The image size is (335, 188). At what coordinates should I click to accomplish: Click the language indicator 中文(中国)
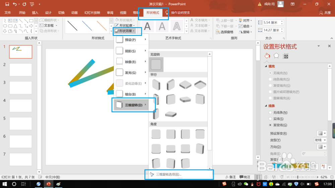click(x=53, y=177)
